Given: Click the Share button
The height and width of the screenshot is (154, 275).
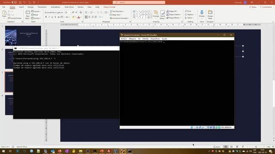Looking at the screenshot, I should click(x=253, y=7).
